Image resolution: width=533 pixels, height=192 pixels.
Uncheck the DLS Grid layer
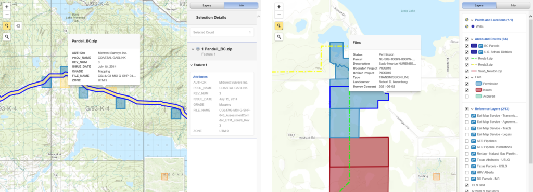click(x=467, y=185)
